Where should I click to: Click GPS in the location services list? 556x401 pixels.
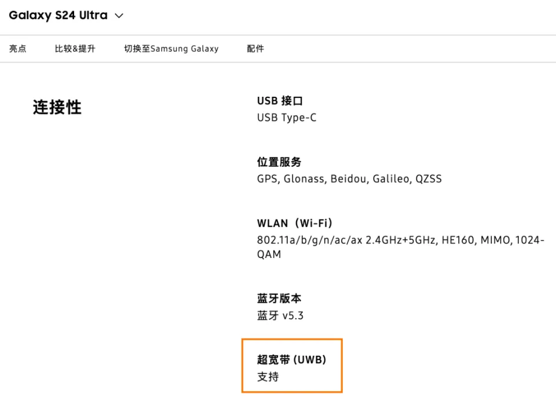coord(268,179)
